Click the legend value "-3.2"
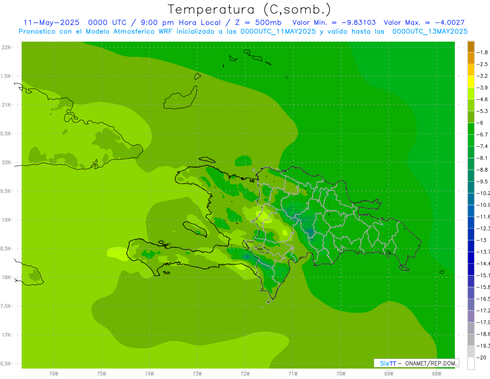 tap(482, 76)
